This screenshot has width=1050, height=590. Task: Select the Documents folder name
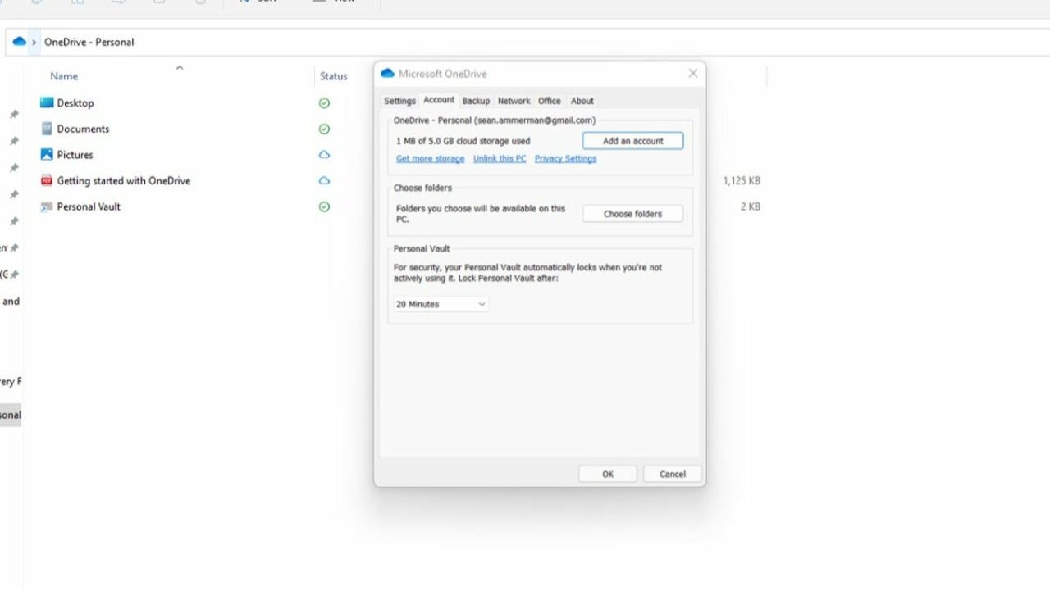[x=83, y=129]
